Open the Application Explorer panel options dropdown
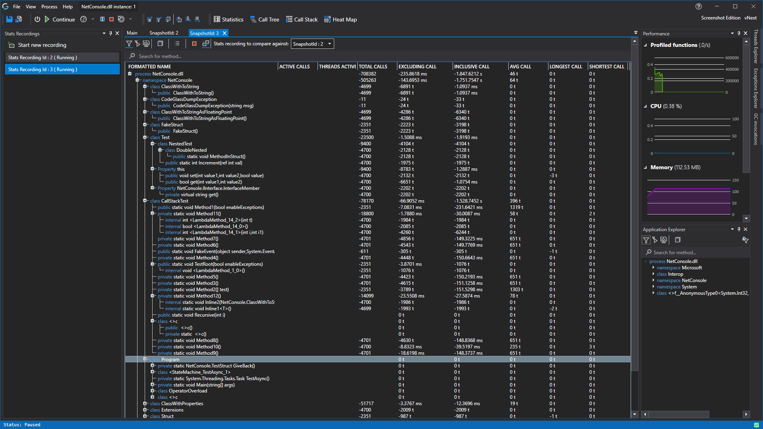763x429 pixels. pyautogui.click(x=732, y=229)
